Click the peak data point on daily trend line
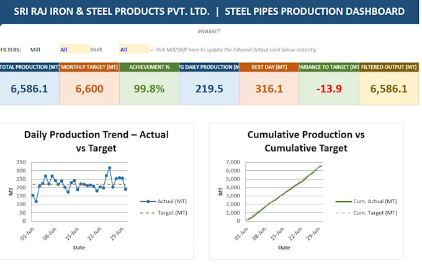The image size is (422, 265). tap(110, 168)
